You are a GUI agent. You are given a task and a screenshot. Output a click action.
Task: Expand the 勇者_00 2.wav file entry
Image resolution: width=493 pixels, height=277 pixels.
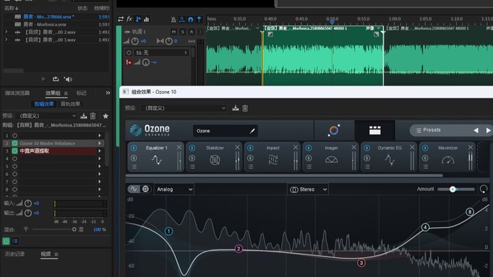click(6, 31)
